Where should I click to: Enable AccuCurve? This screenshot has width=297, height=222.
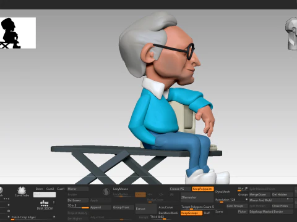click(165, 207)
